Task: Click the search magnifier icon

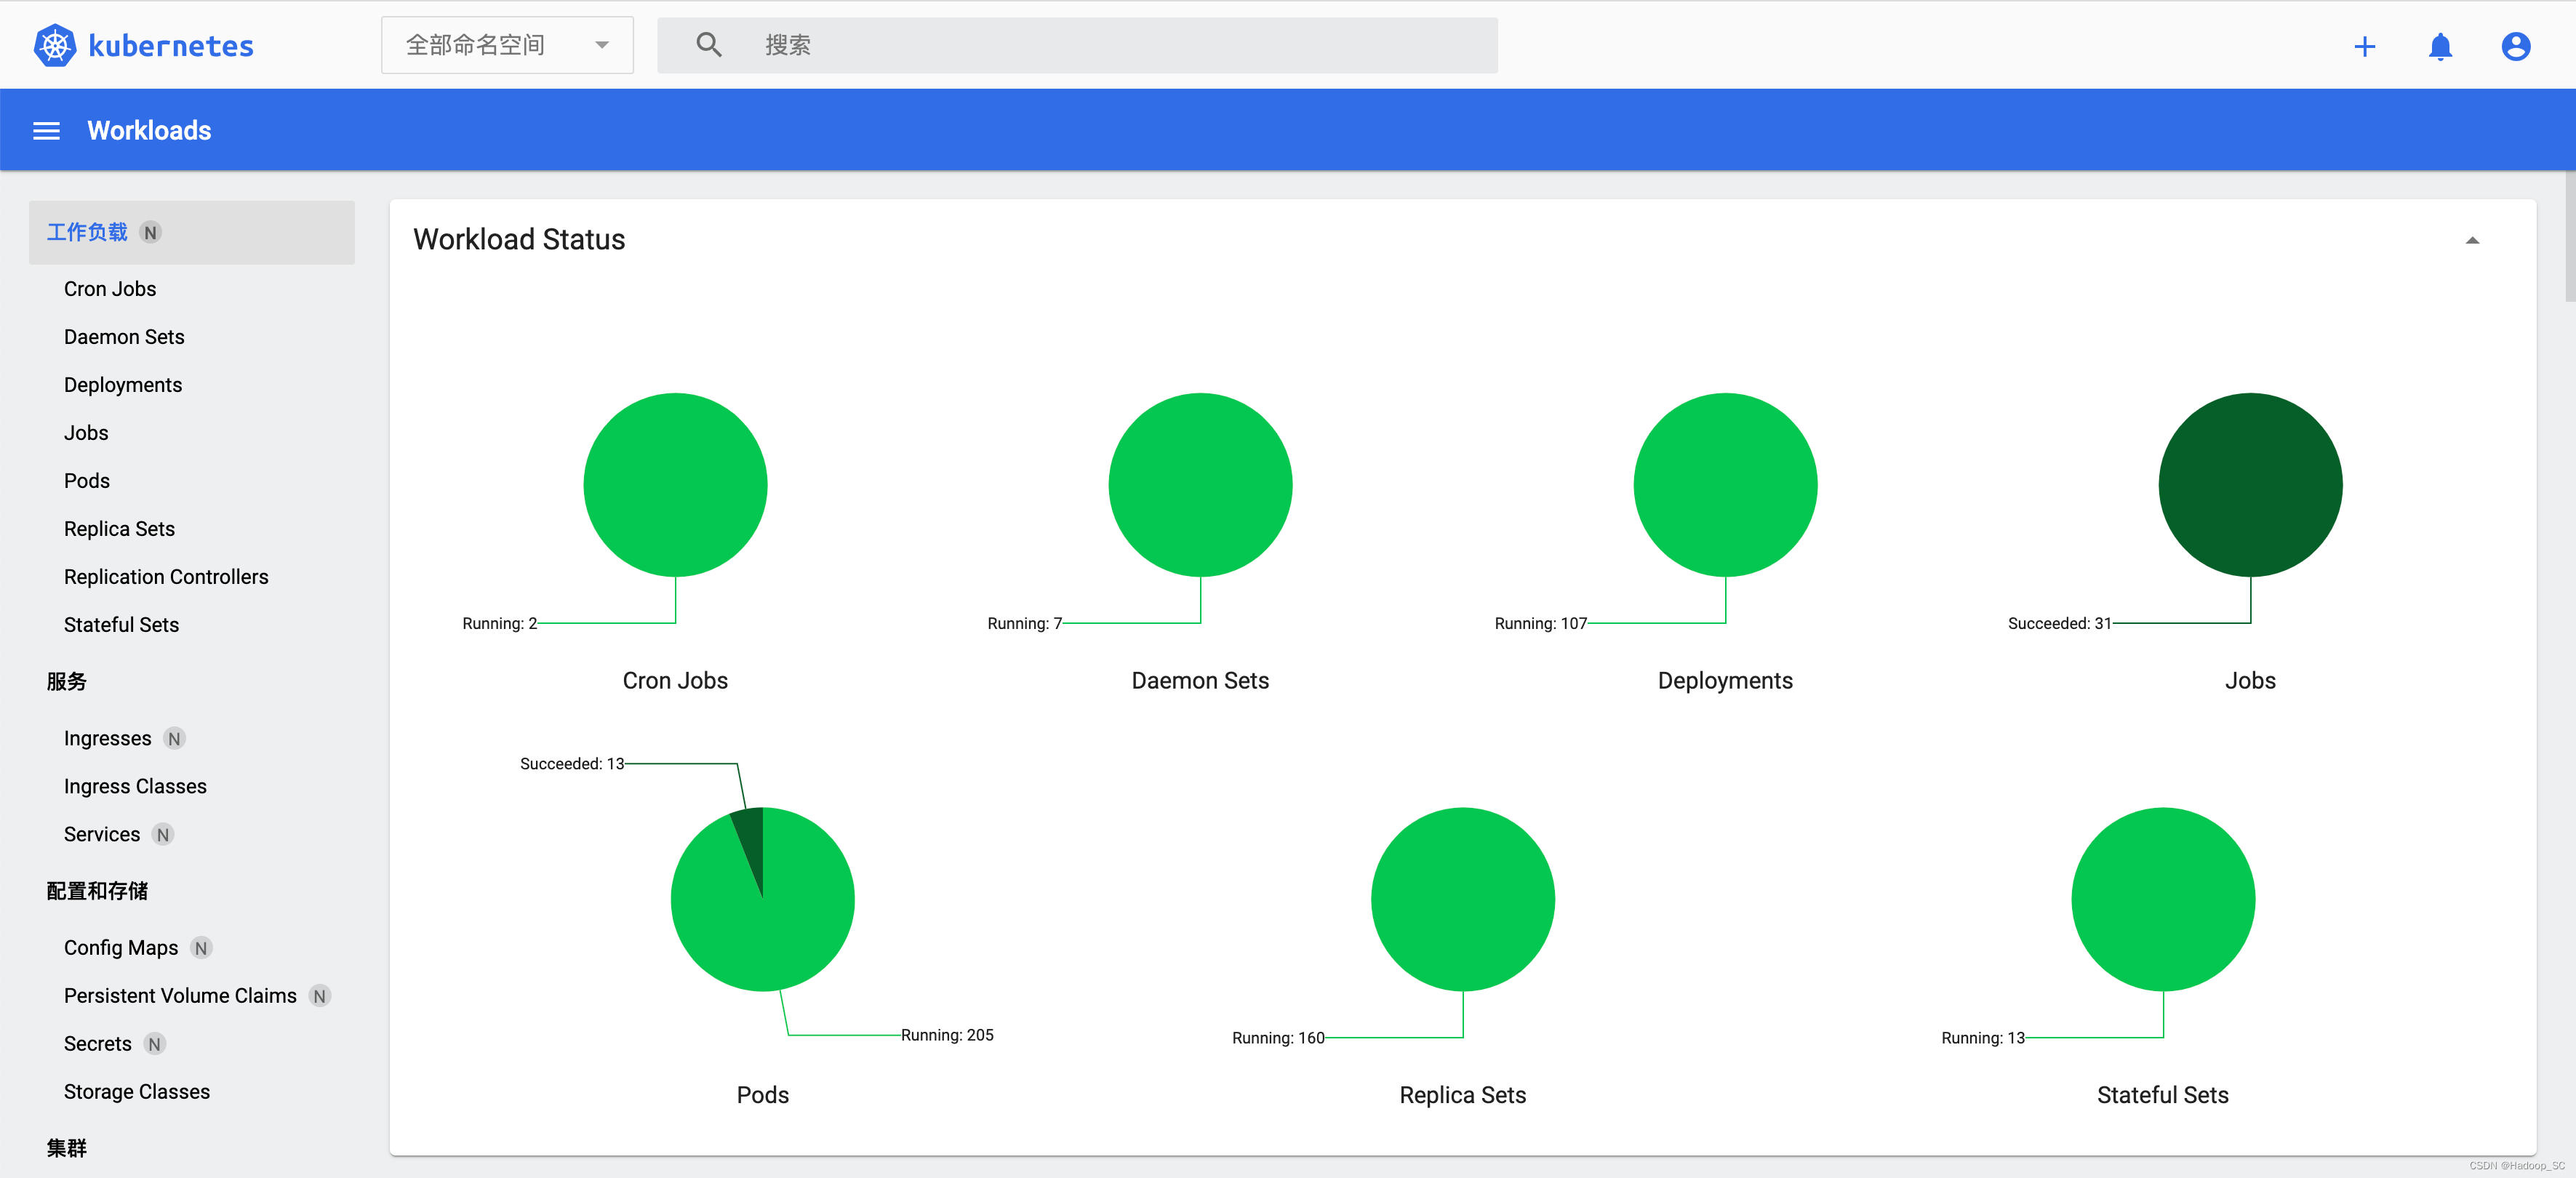Action: pyautogui.click(x=708, y=45)
